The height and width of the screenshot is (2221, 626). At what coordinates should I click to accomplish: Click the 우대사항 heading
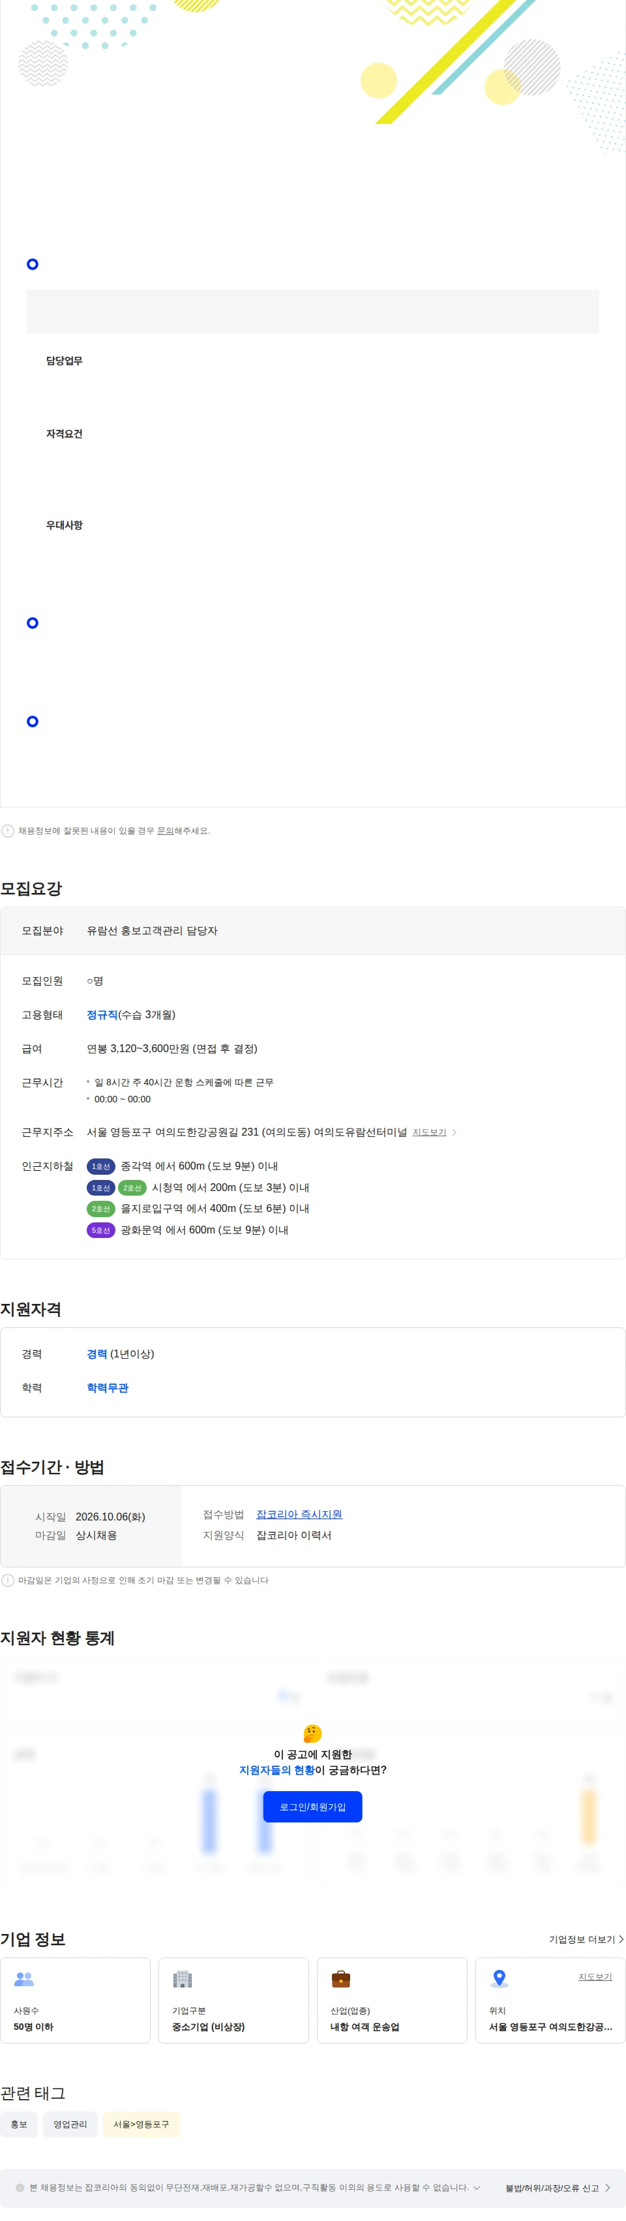tap(65, 525)
